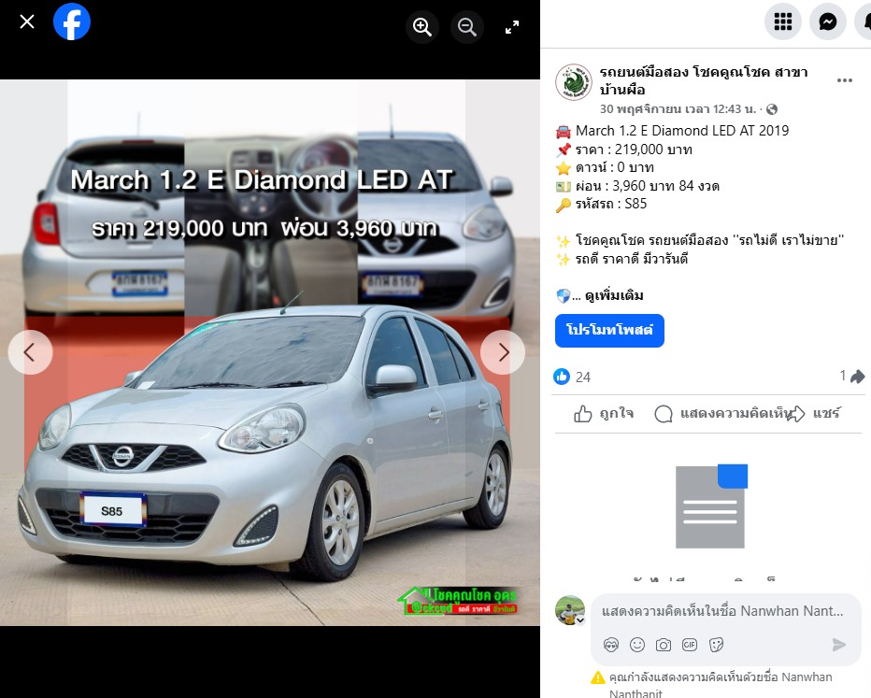
Task: Close the photo viewer
Action: coord(27,21)
